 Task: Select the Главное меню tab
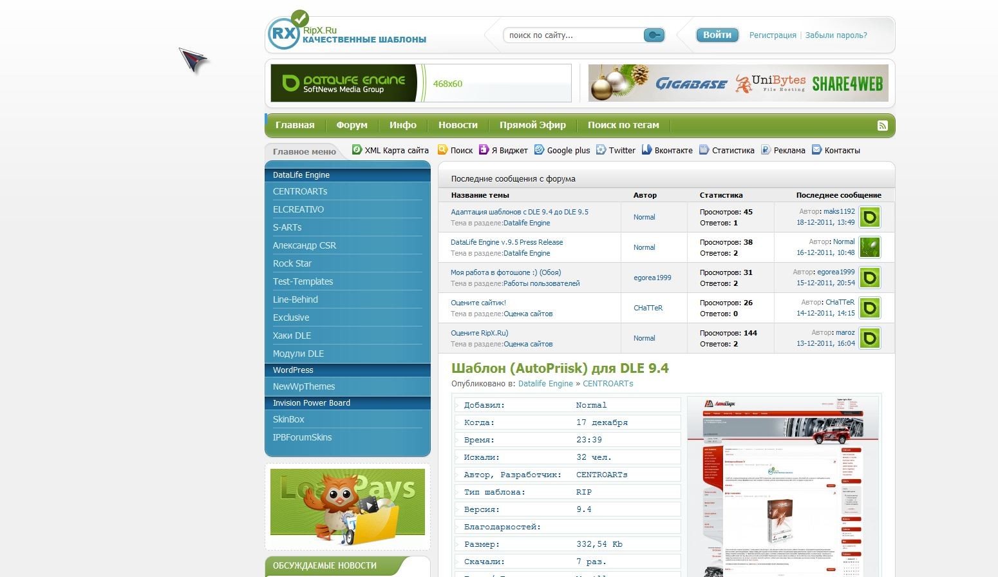304,151
